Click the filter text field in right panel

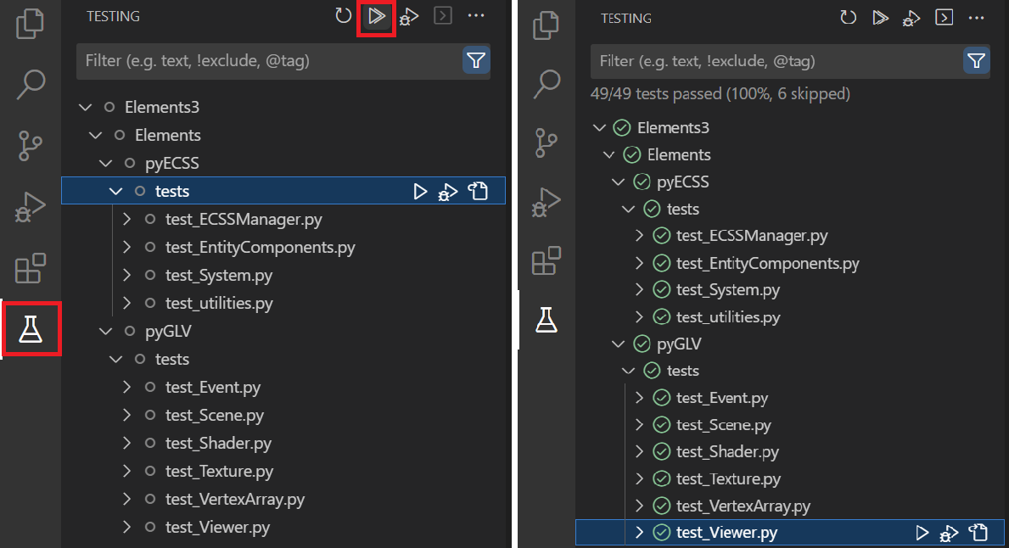(776, 62)
